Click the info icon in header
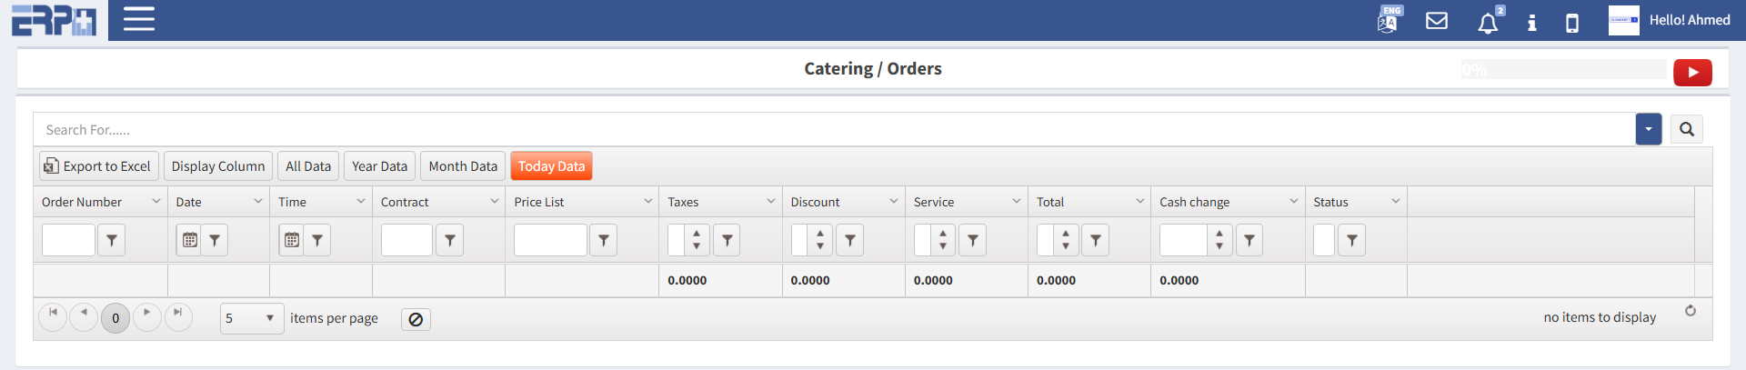 1532,23
